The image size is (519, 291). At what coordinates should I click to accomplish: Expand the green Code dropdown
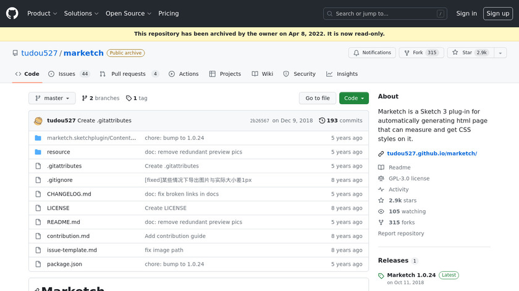353,98
